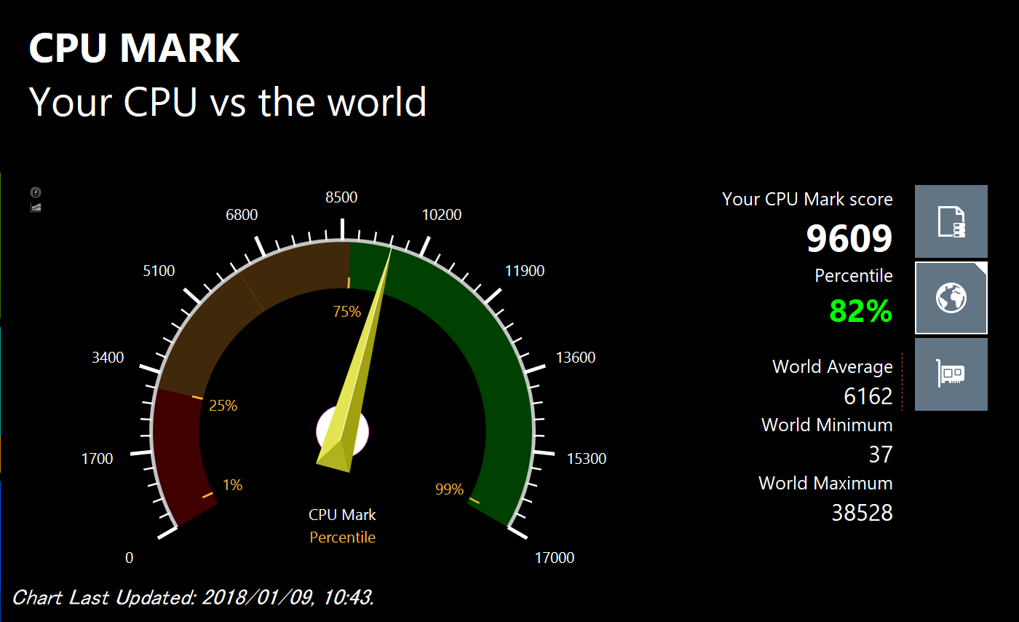Click the World Average value 6162
1019x622 pixels.
pyautogui.click(x=868, y=396)
